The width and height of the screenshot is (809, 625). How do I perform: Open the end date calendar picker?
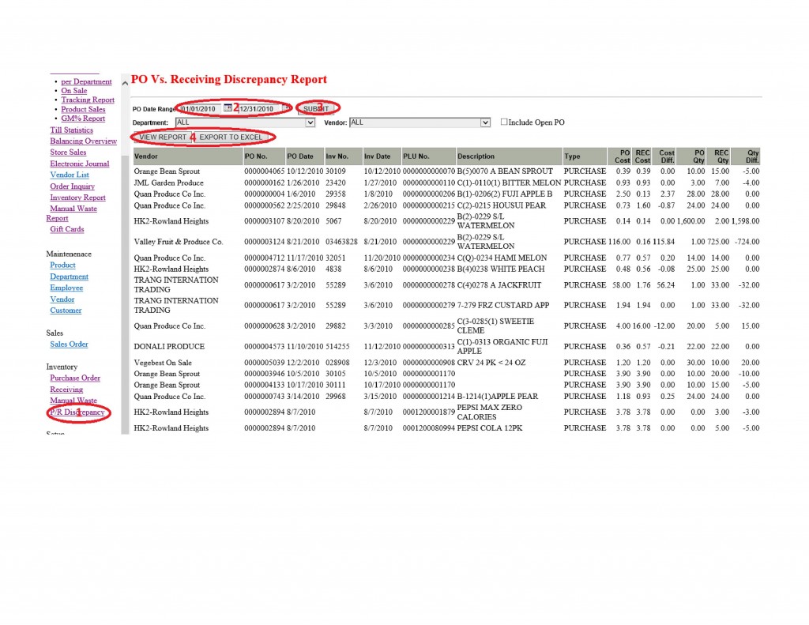pos(287,108)
